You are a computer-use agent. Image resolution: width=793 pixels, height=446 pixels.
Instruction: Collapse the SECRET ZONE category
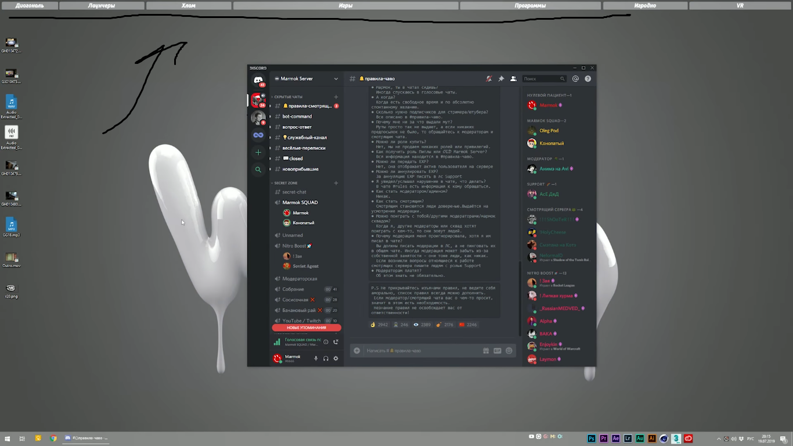tap(285, 183)
